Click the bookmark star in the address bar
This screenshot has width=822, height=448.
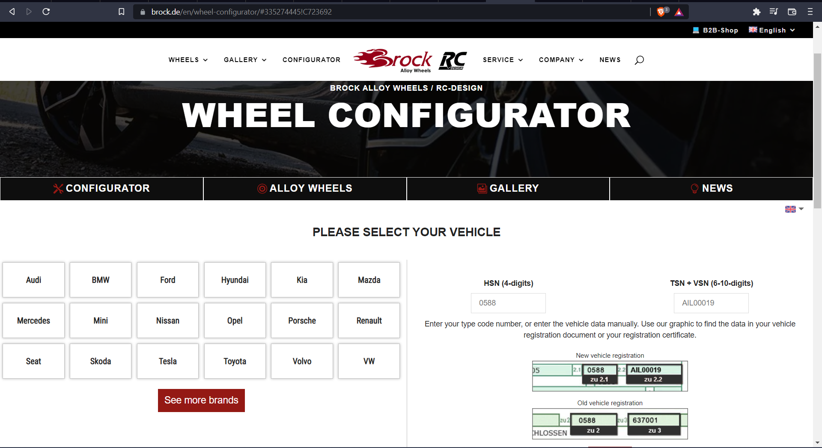(121, 12)
